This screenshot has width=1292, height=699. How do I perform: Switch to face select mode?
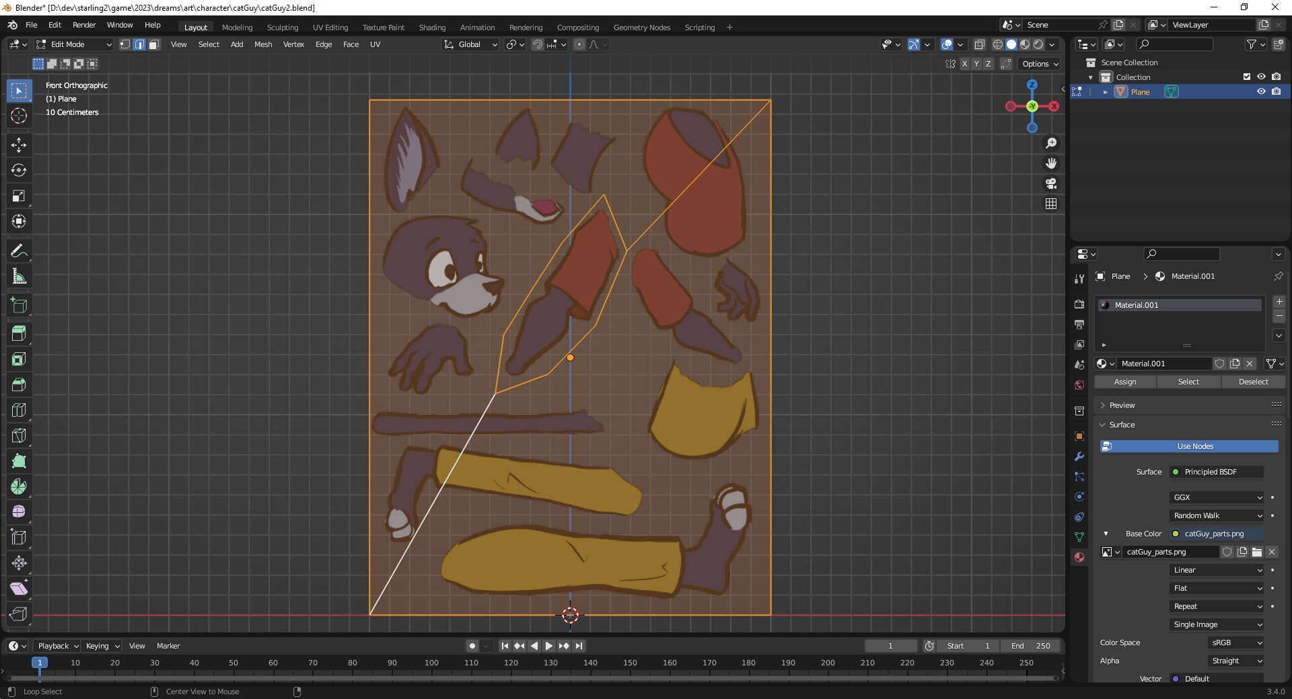tap(154, 44)
